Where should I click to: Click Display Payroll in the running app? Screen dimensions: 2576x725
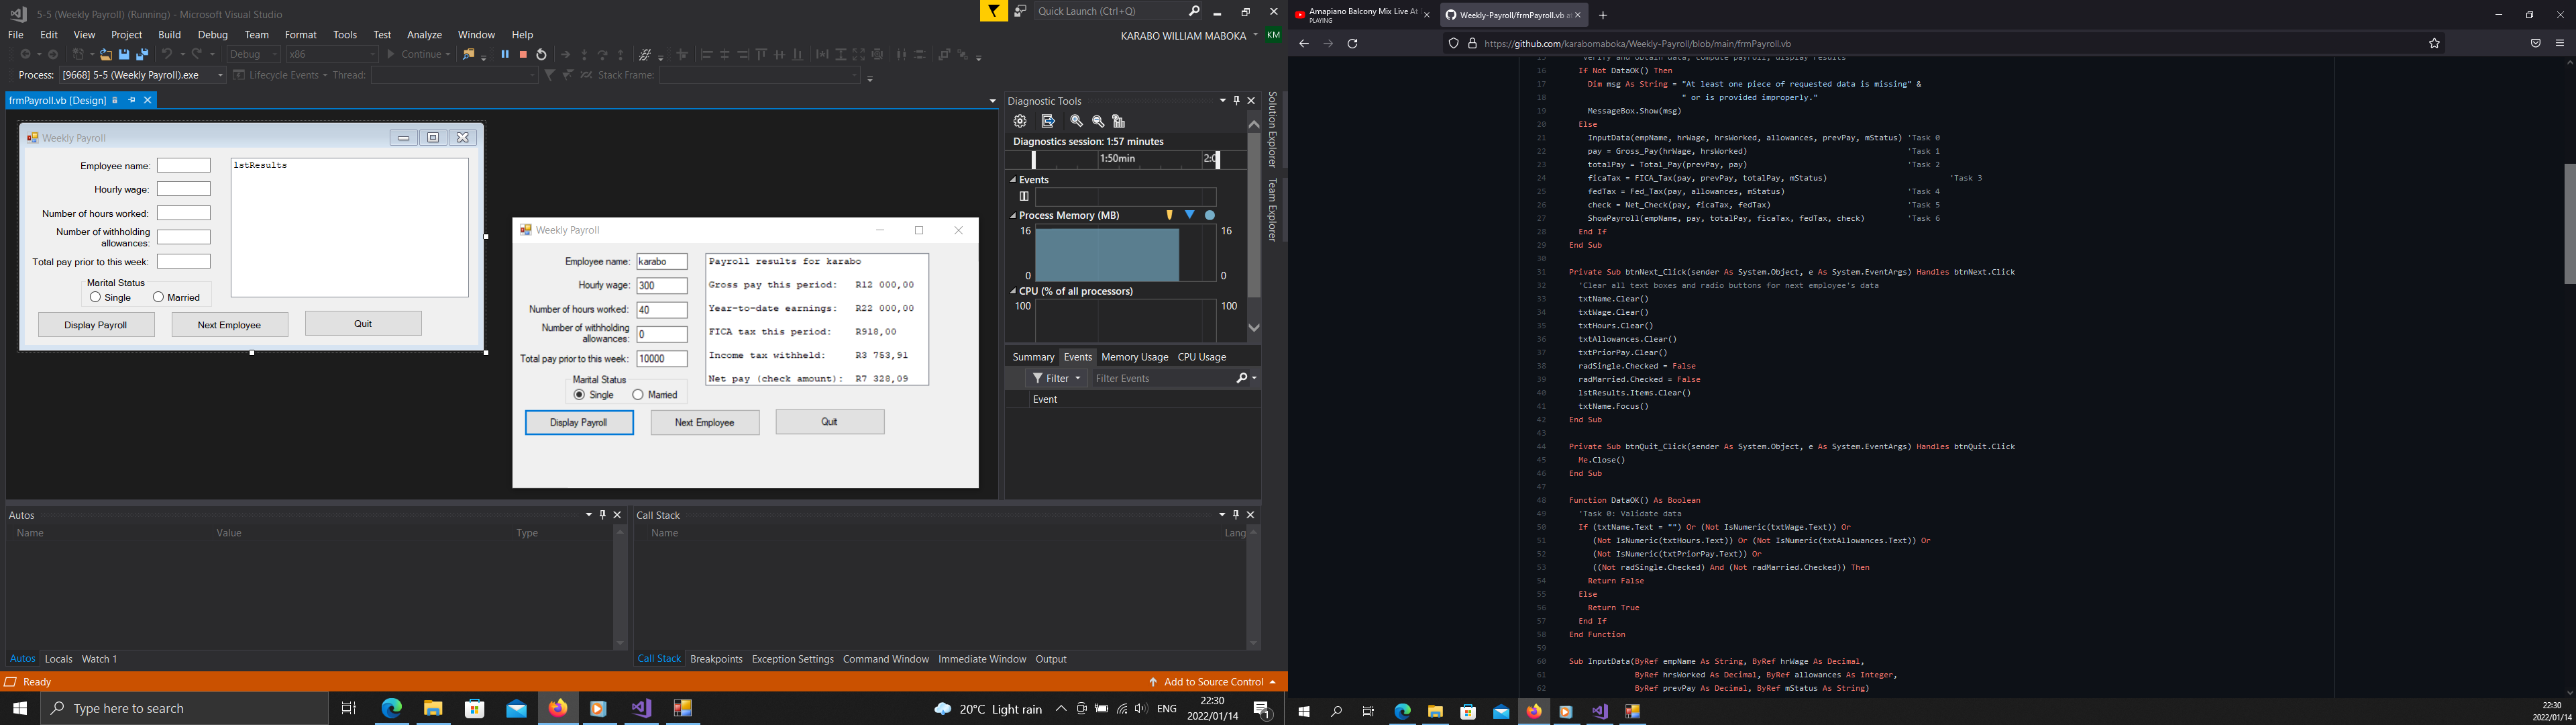pyautogui.click(x=579, y=423)
